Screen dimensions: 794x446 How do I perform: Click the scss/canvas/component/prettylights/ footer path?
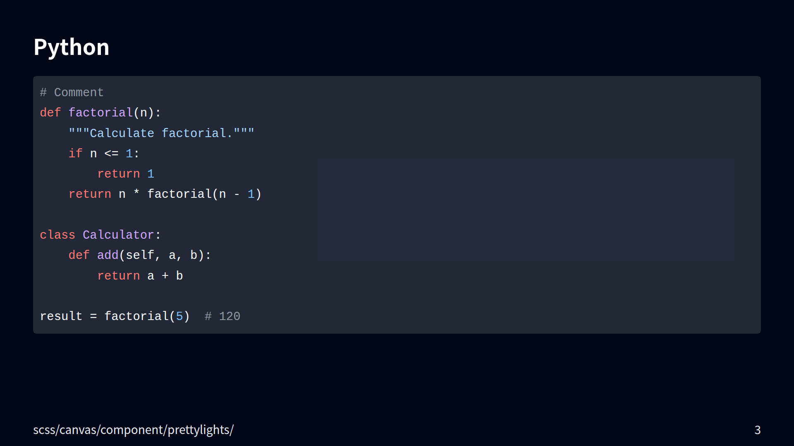click(x=133, y=430)
